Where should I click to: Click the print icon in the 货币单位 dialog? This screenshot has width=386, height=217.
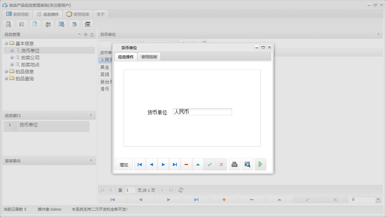pyautogui.click(x=234, y=164)
